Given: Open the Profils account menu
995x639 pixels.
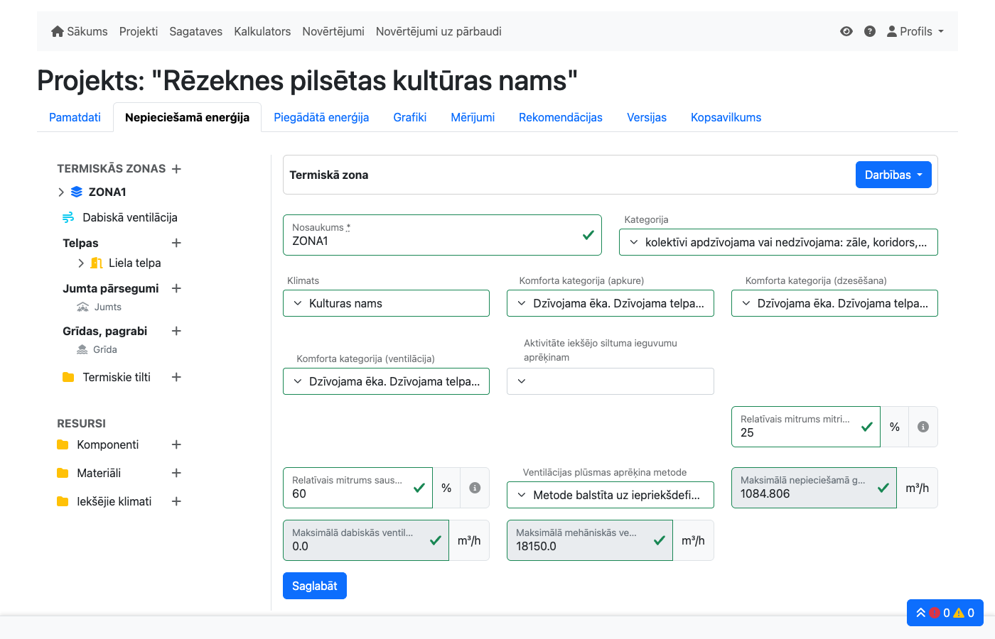Looking at the screenshot, I should (x=915, y=31).
